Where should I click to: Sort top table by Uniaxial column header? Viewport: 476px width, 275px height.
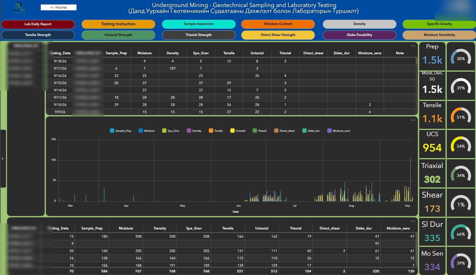(x=257, y=53)
